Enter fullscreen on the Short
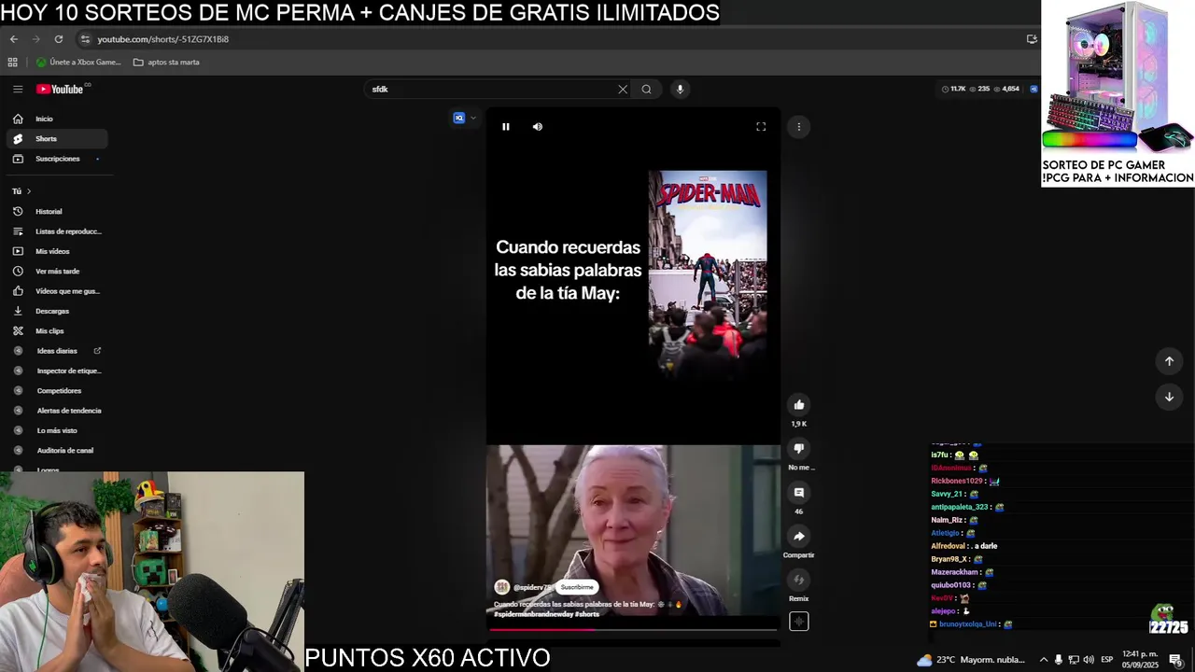This screenshot has width=1195, height=672. (761, 127)
